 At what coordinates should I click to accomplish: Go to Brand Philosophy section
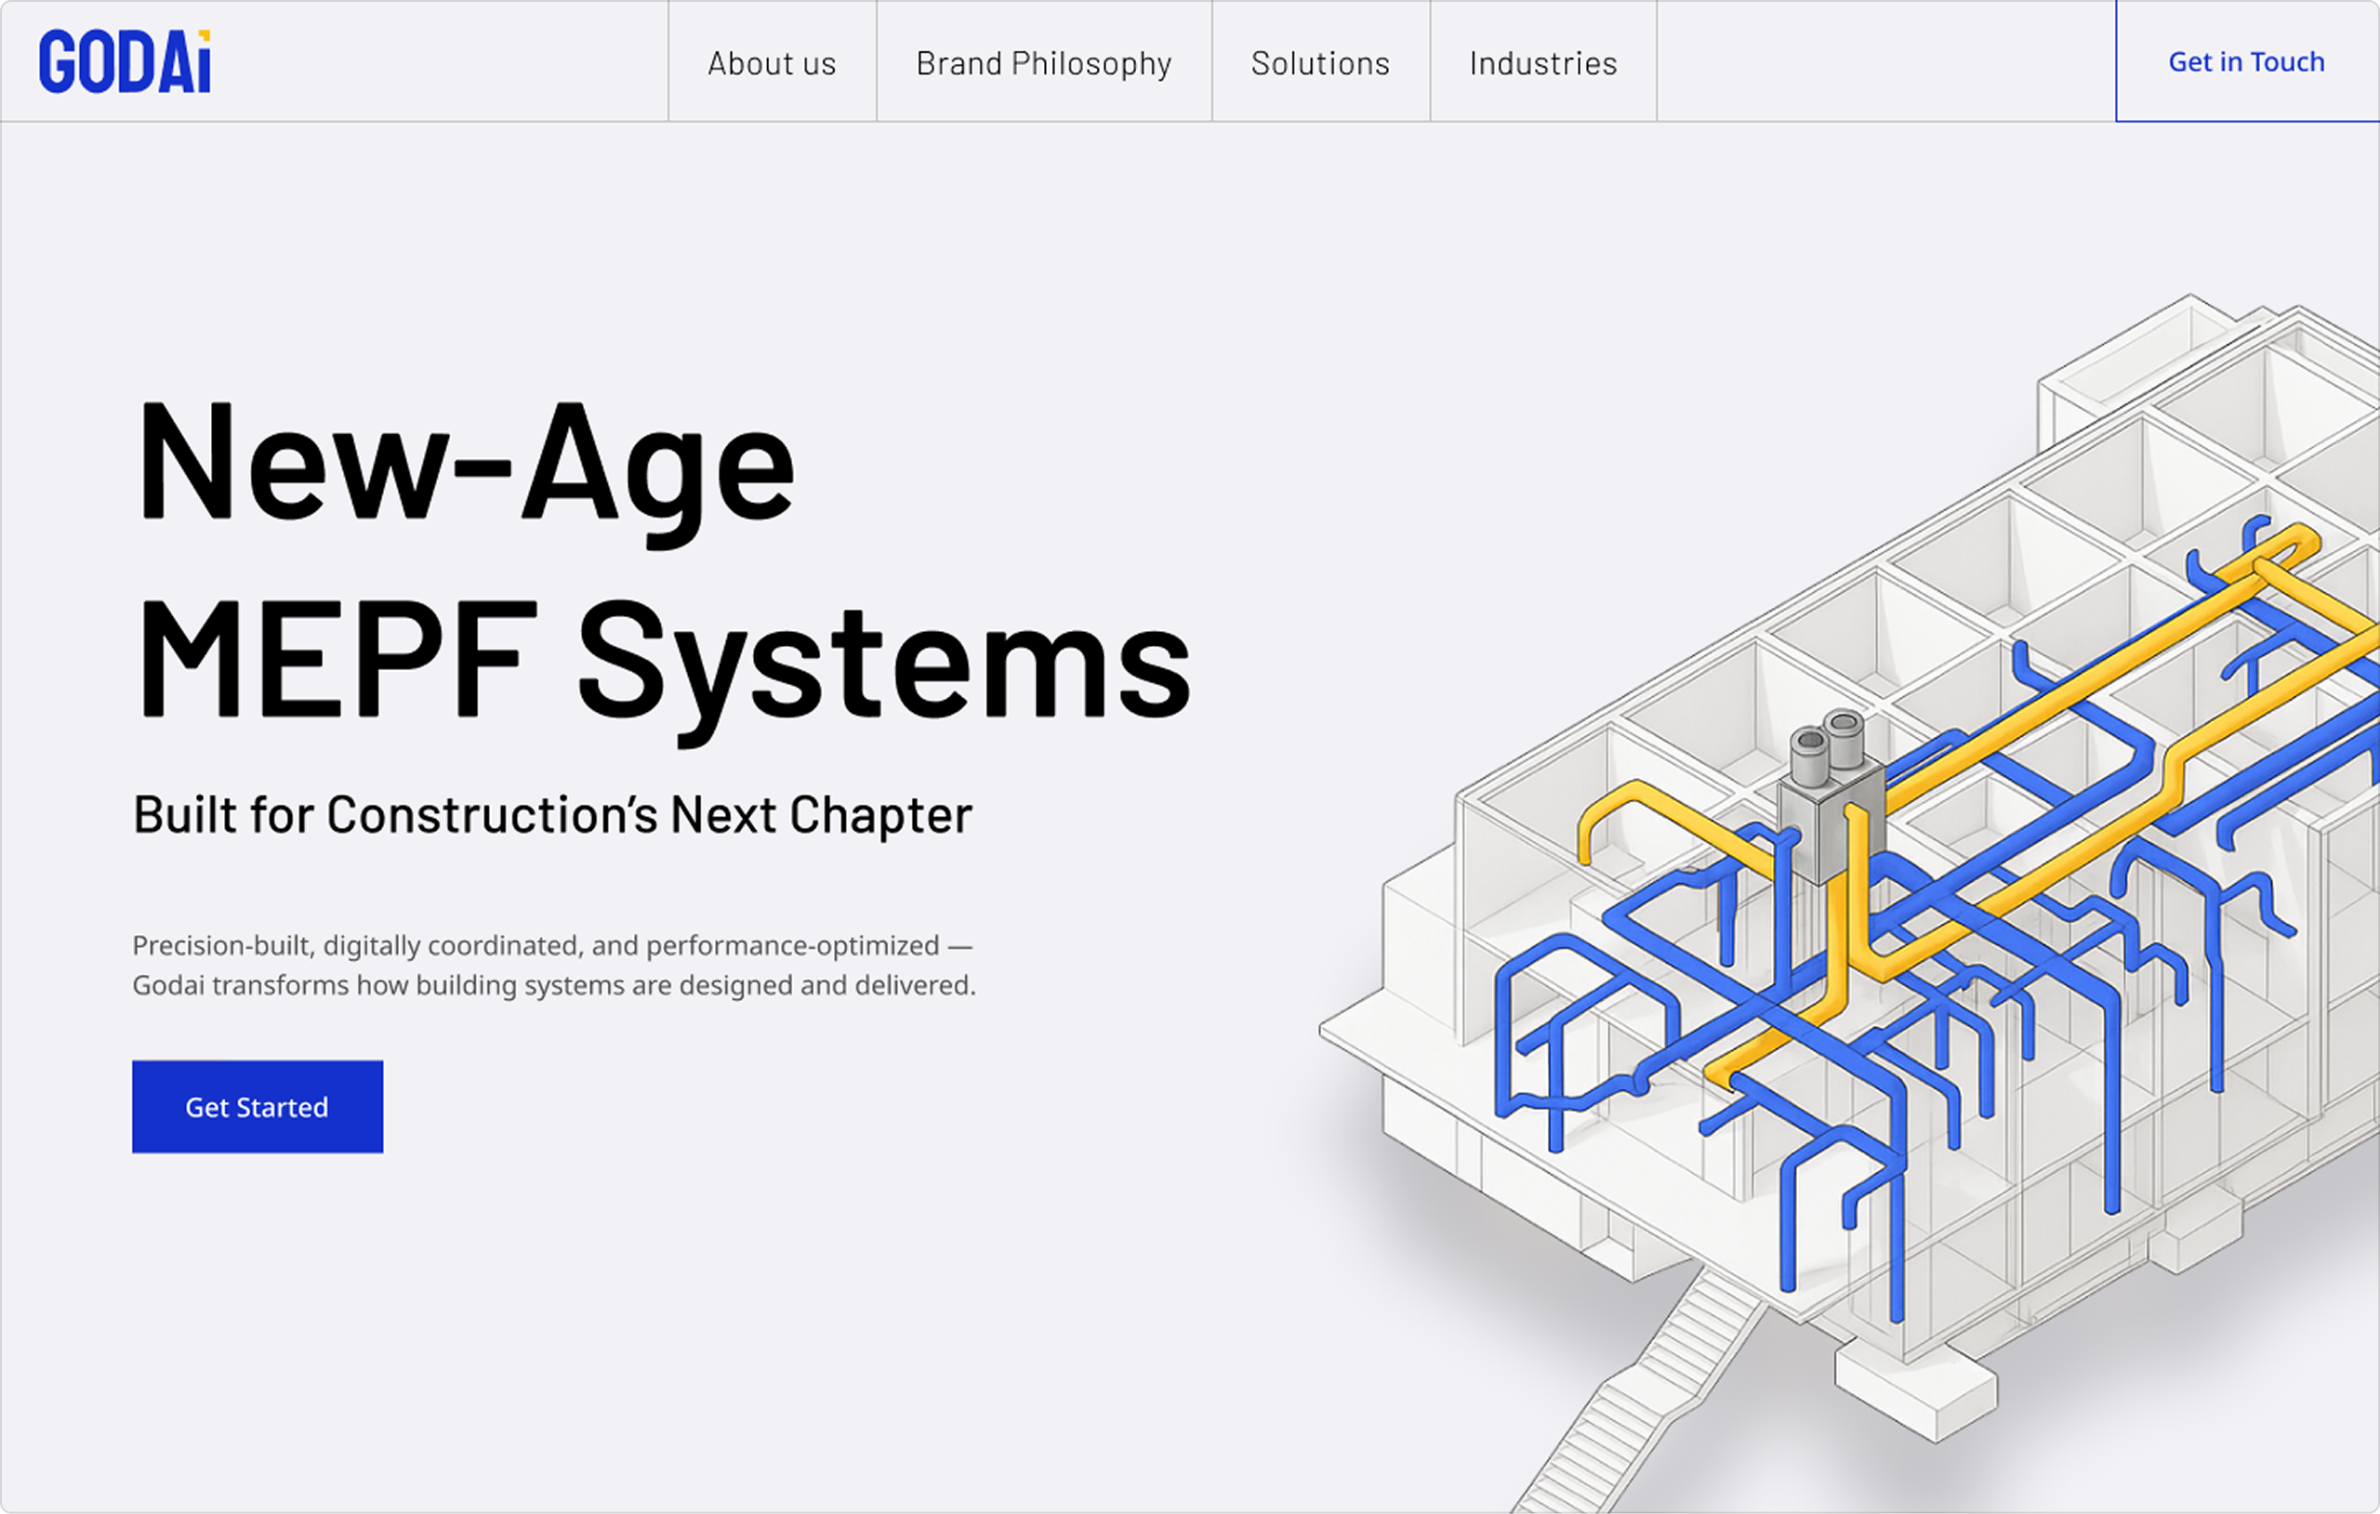1043,63
